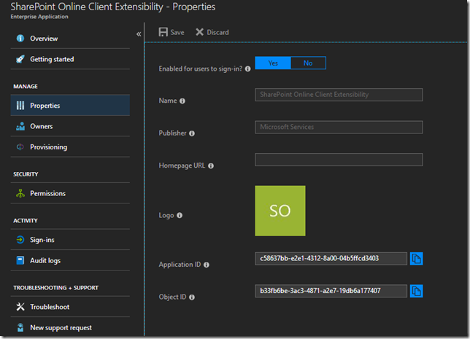The image size is (470, 339).
Task: Set sign-in enabled toggle to Yes
Action: click(273, 63)
